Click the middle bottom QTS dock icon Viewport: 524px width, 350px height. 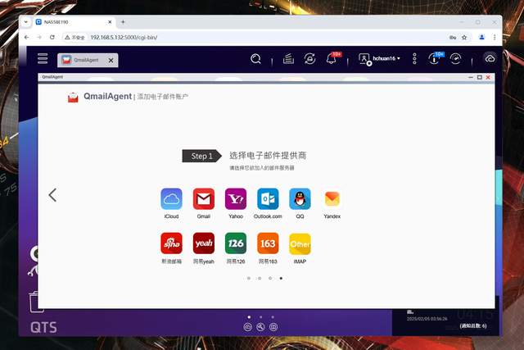pyautogui.click(x=260, y=327)
